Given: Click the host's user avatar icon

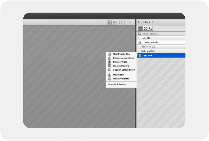Looking at the screenshot, I should [x=140, y=42].
